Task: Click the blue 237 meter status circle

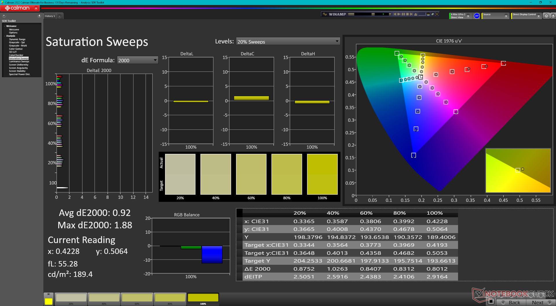Action: tap(477, 16)
